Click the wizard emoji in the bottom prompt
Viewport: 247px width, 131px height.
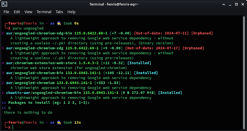coord(59,122)
